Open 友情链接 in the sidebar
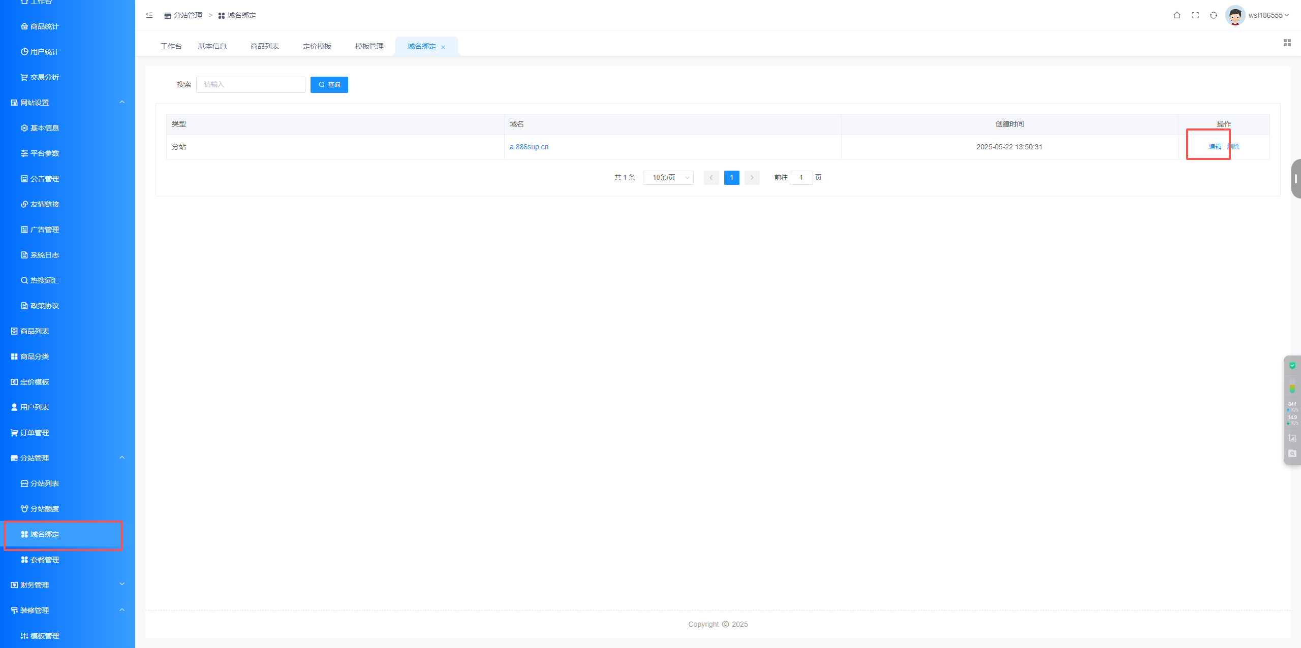 (45, 204)
